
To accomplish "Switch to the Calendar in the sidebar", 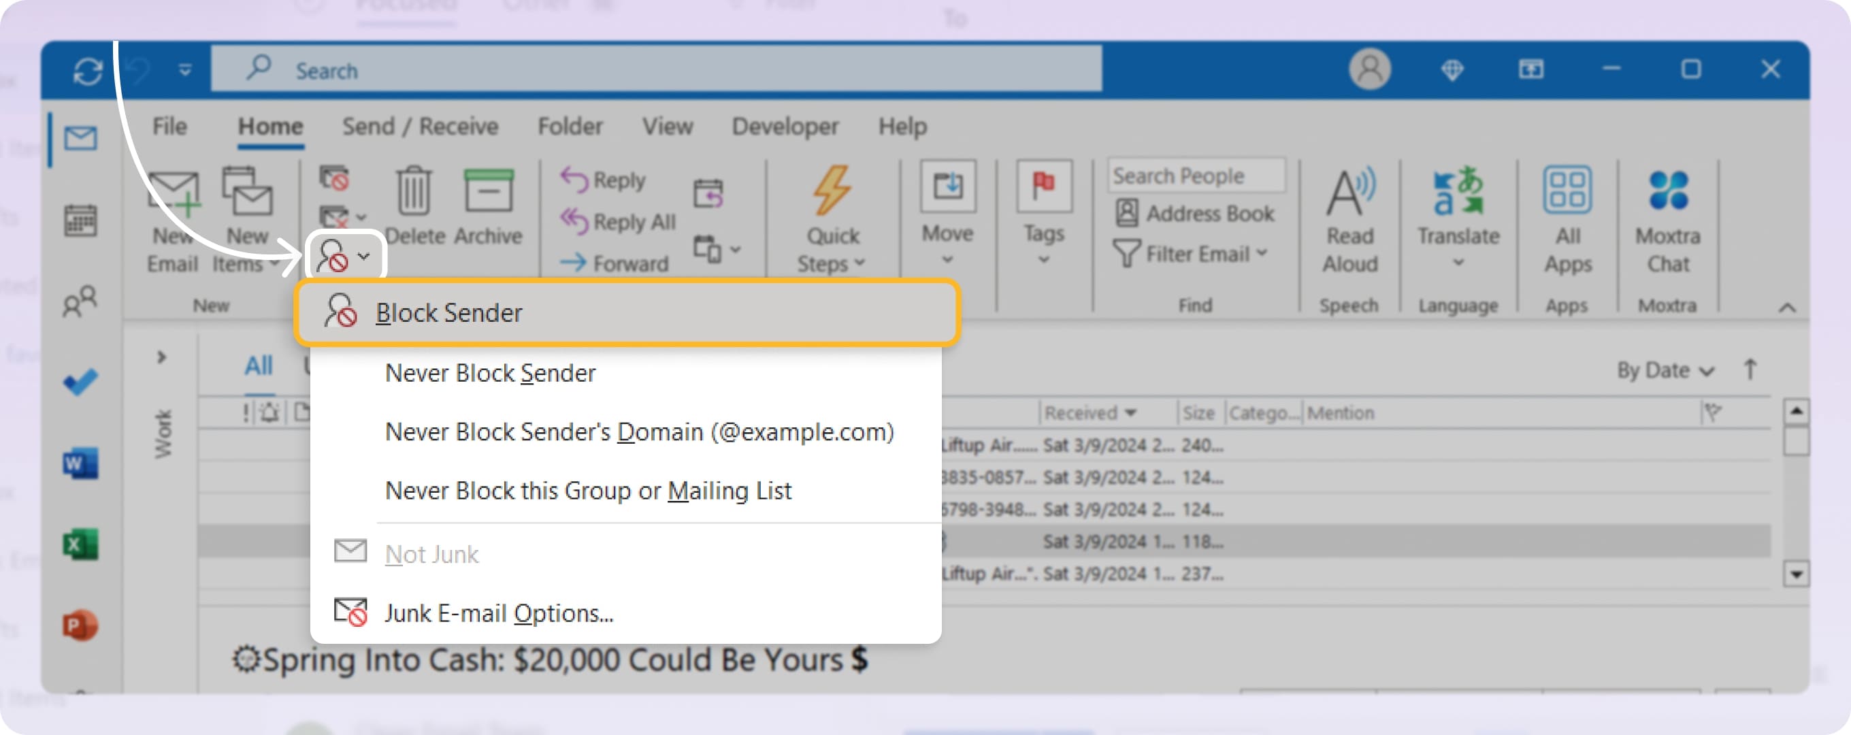I will tap(80, 221).
